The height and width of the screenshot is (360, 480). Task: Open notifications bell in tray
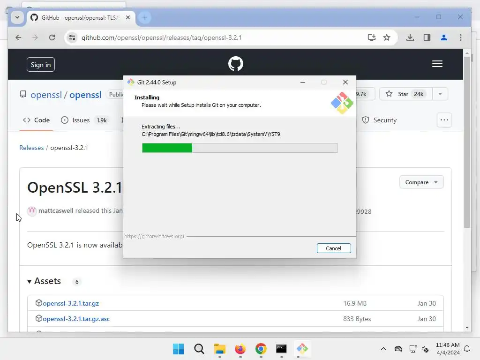467,349
